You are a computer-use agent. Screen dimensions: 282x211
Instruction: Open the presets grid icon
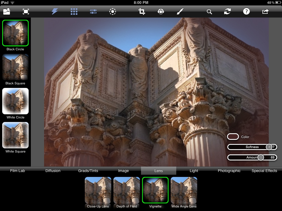tap(74, 11)
